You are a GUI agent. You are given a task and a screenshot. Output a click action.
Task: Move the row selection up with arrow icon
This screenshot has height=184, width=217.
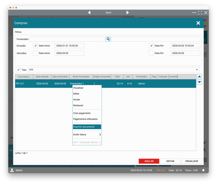199,76
